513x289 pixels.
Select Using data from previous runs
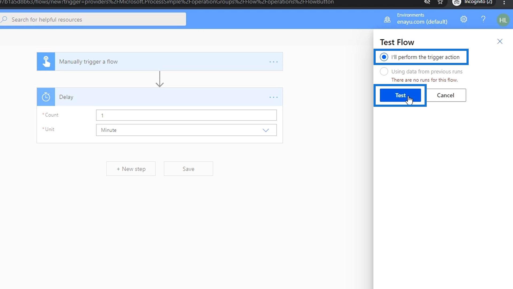coord(384,71)
